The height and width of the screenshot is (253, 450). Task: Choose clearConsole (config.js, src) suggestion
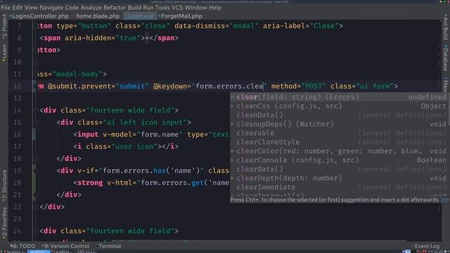[339, 160]
